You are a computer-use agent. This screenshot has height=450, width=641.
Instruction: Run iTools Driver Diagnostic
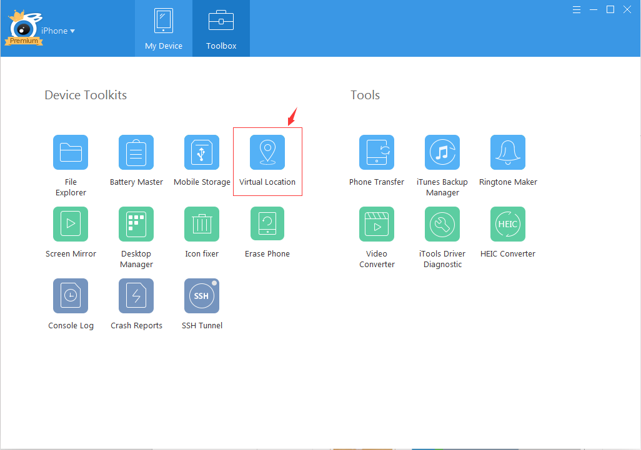[442, 224]
